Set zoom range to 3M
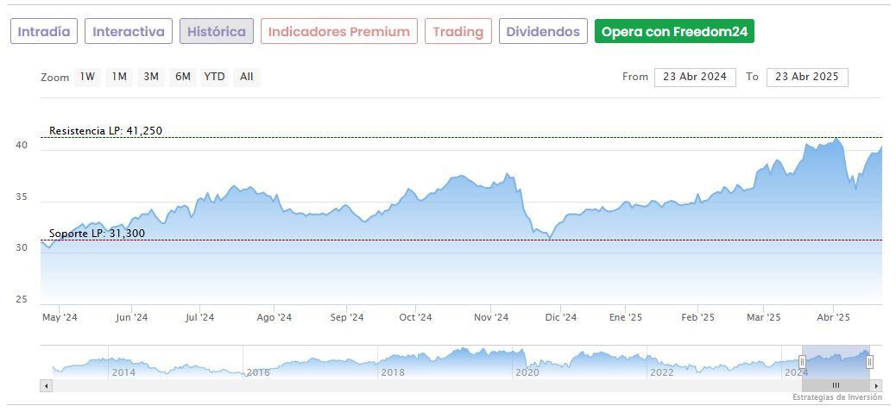 [x=151, y=77]
